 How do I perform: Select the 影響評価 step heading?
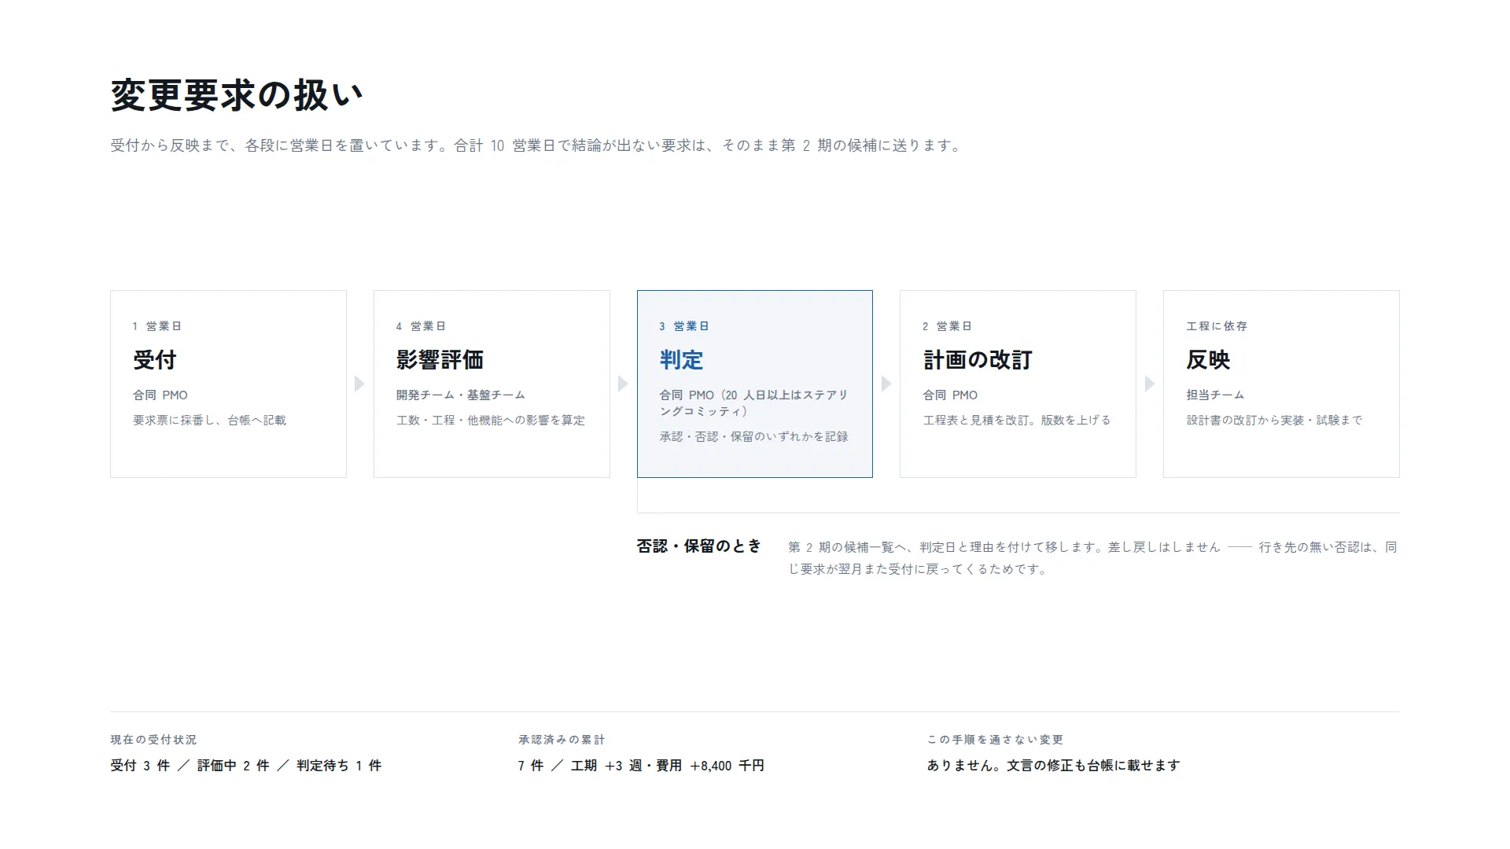point(440,360)
